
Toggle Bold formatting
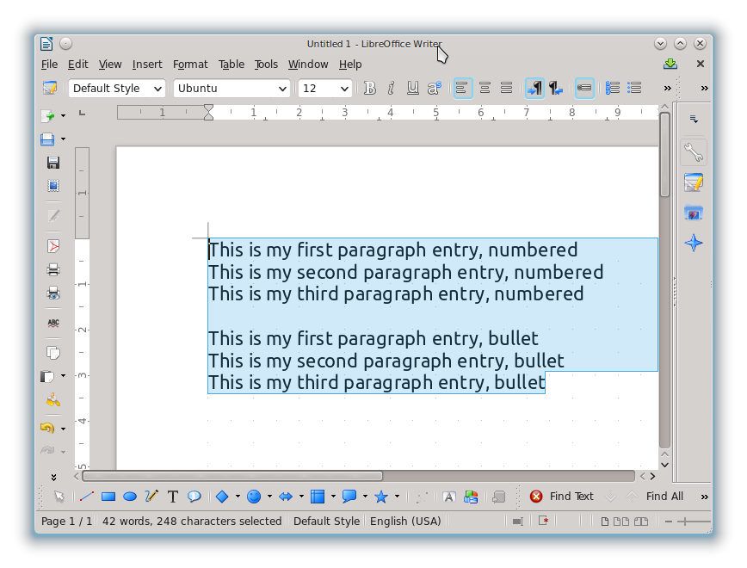coord(370,88)
